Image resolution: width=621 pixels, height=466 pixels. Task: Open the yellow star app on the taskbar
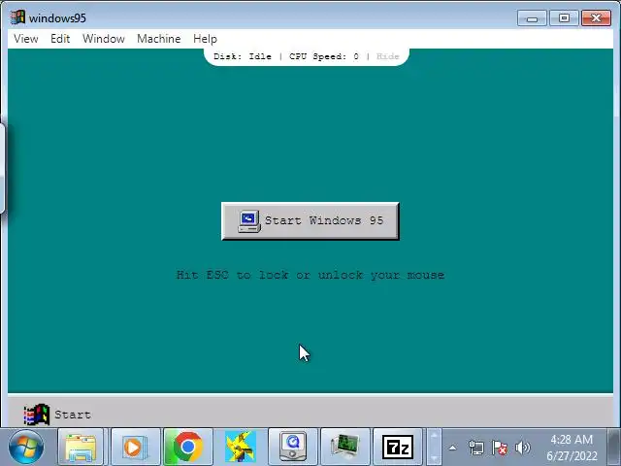(x=240, y=448)
